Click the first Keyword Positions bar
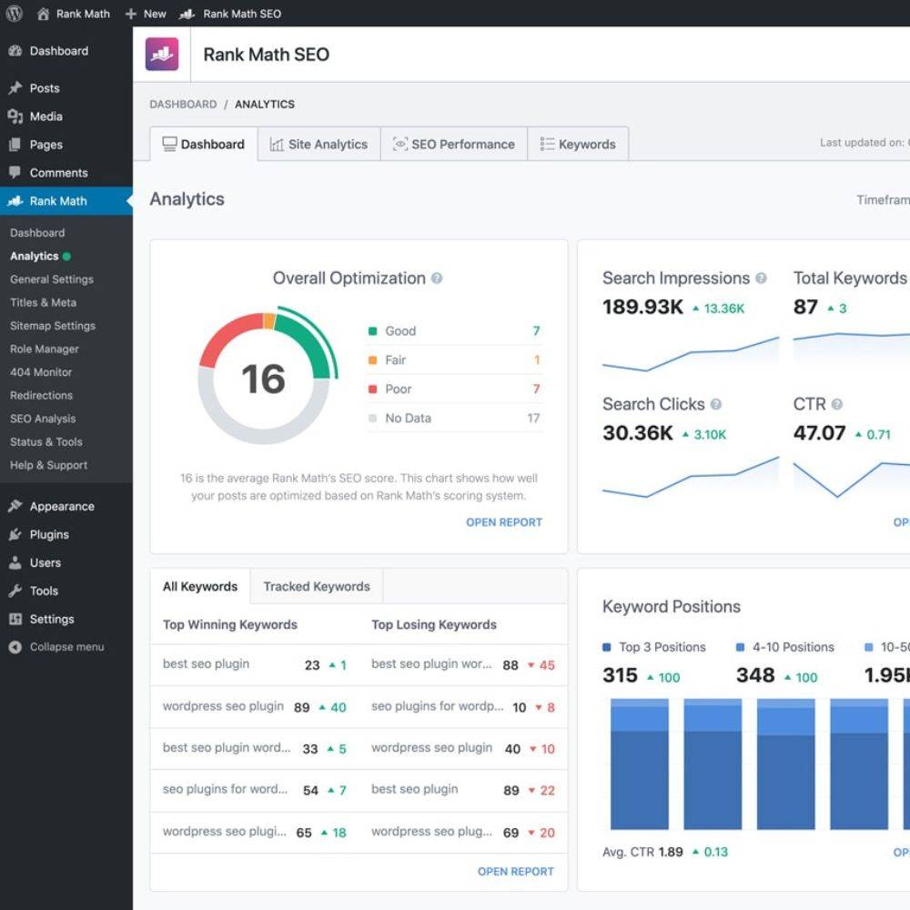 click(x=640, y=763)
